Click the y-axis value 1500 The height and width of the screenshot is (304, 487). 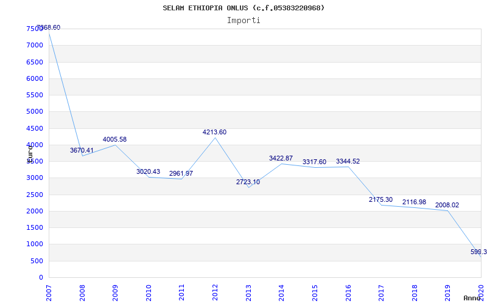pos(35,227)
